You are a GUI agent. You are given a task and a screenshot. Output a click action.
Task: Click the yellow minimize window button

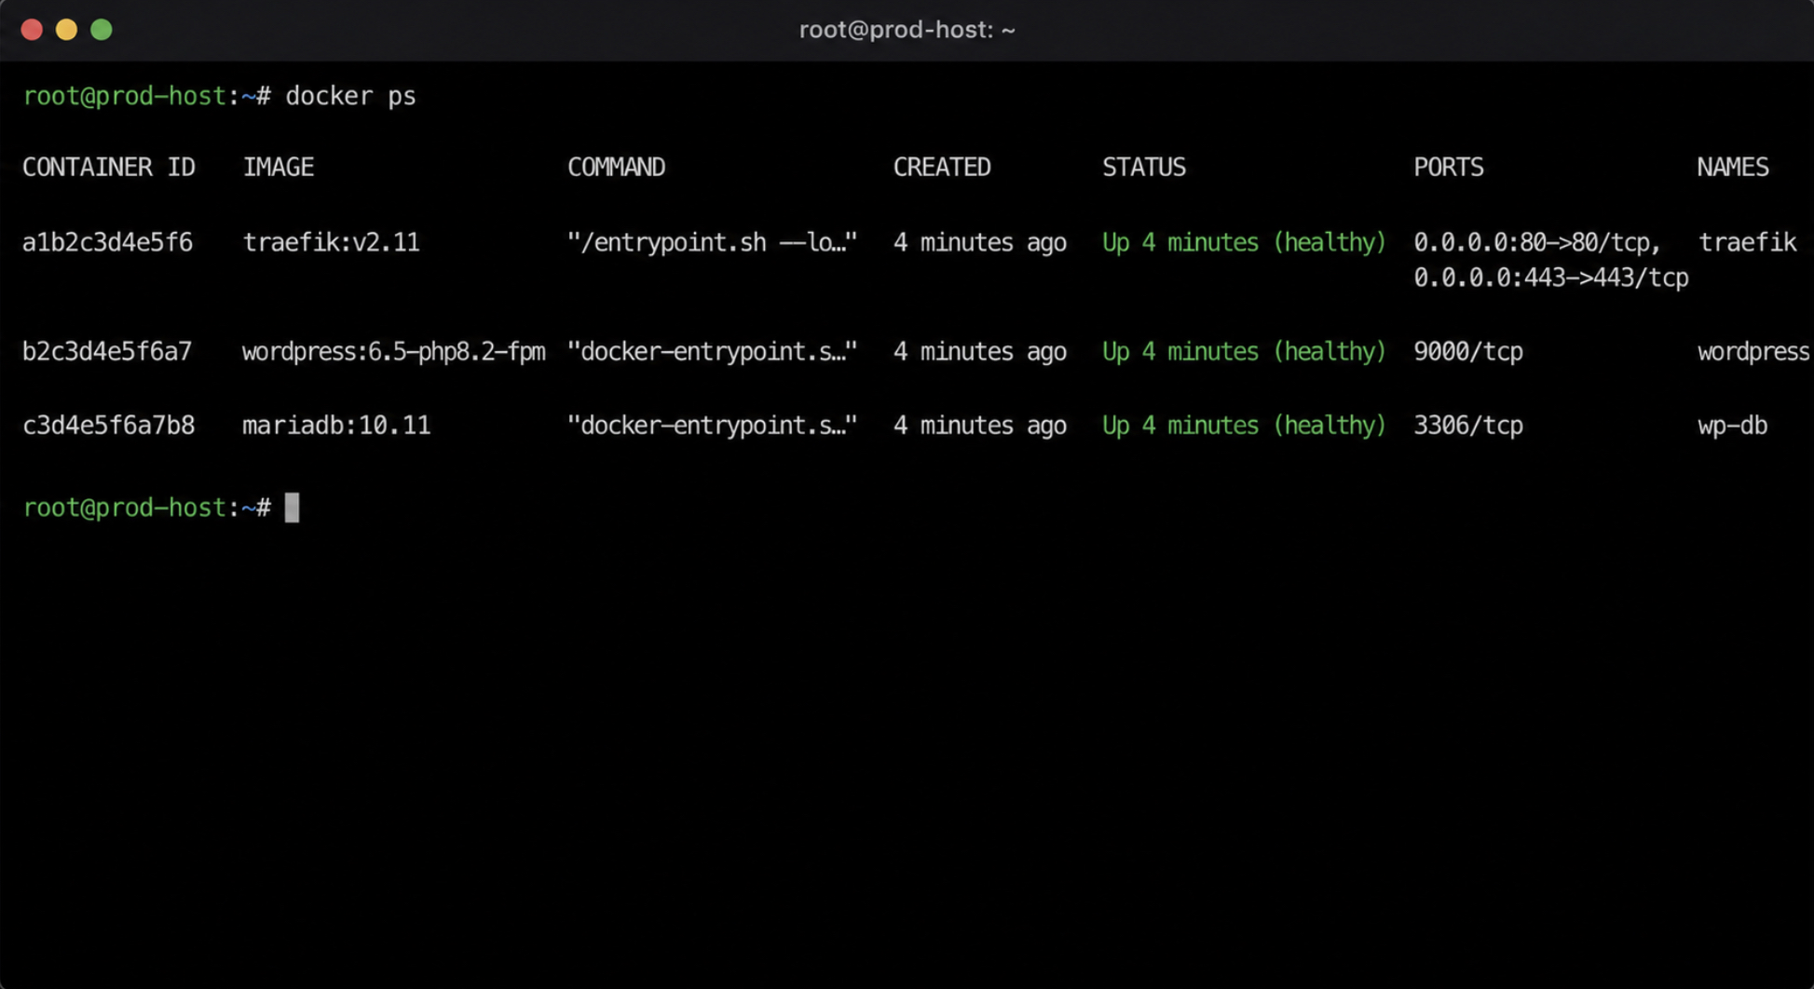click(66, 30)
